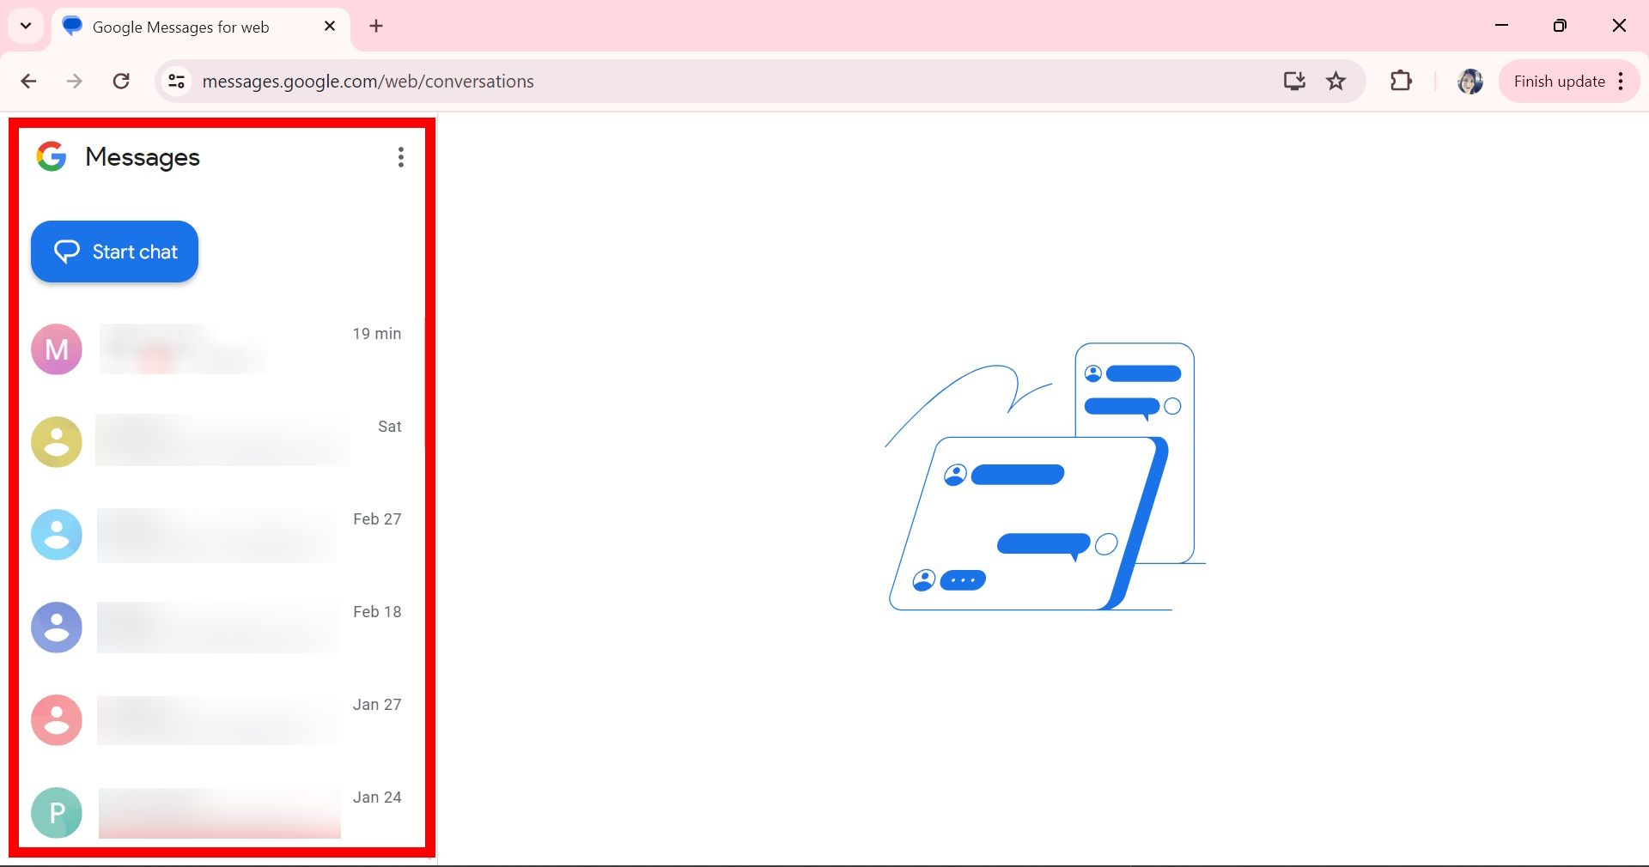This screenshot has width=1649, height=867.
Task: Bookmark the conversations page with the star
Action: 1336,82
